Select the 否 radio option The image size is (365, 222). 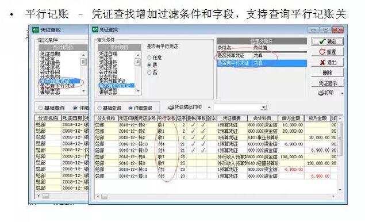point(149,72)
